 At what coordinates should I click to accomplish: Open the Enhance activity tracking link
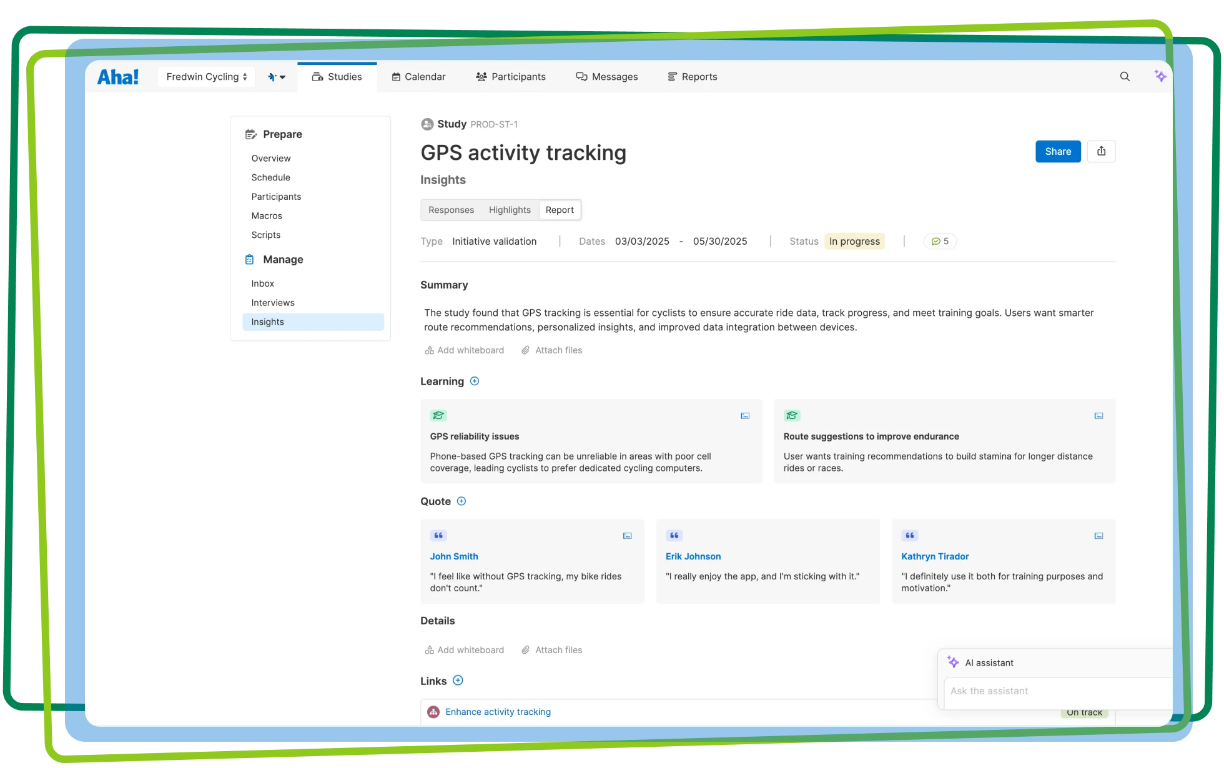498,712
